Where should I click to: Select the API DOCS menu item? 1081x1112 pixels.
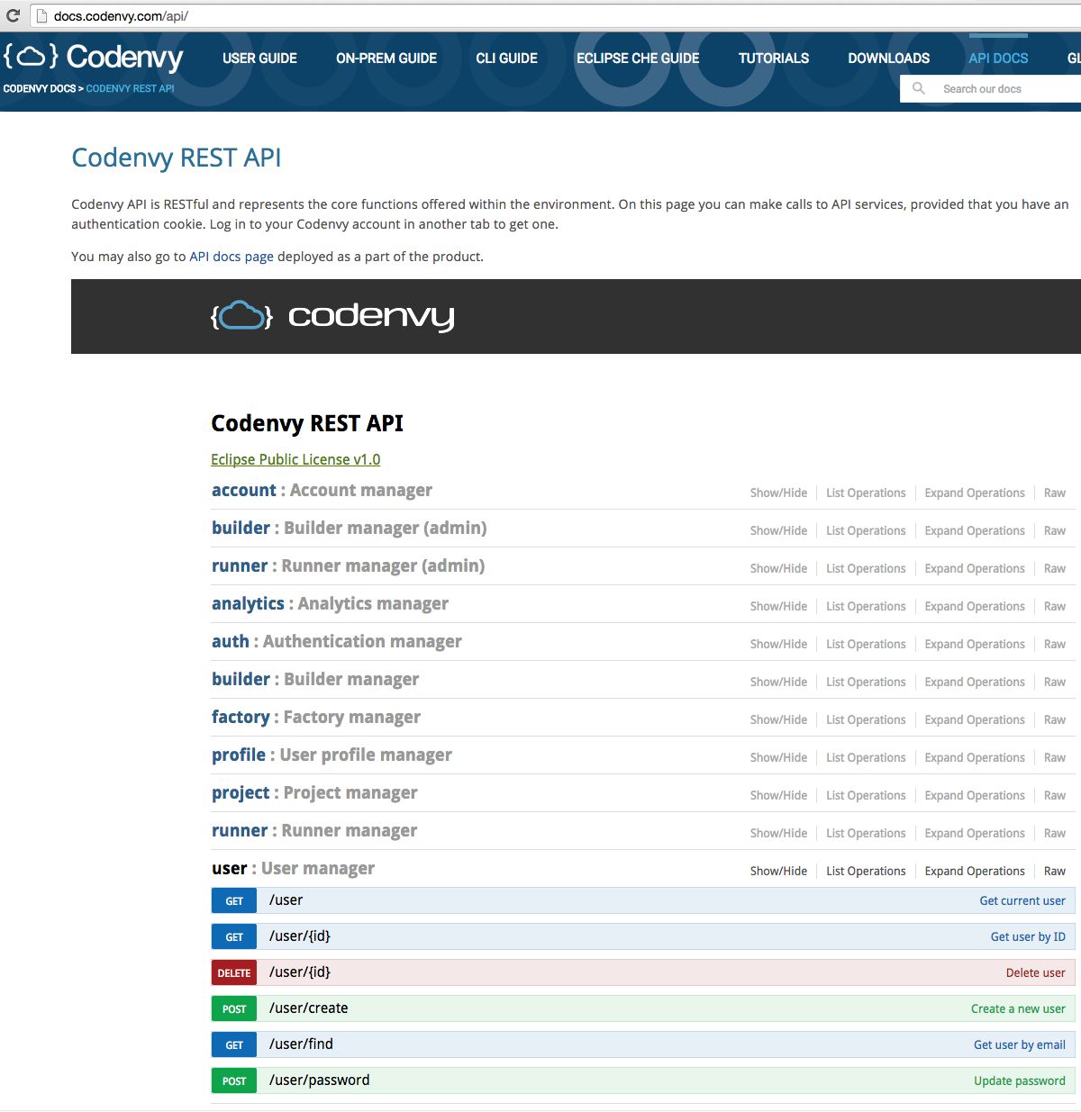tap(998, 58)
